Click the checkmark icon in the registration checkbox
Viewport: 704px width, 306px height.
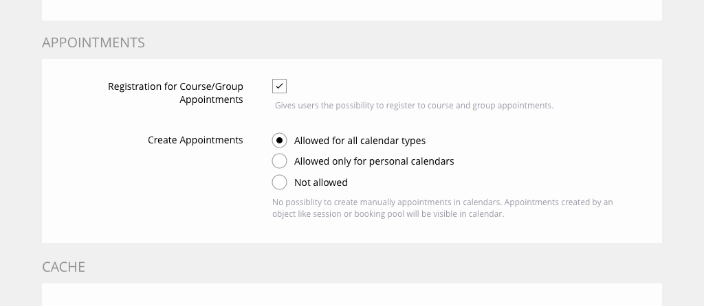tap(279, 86)
